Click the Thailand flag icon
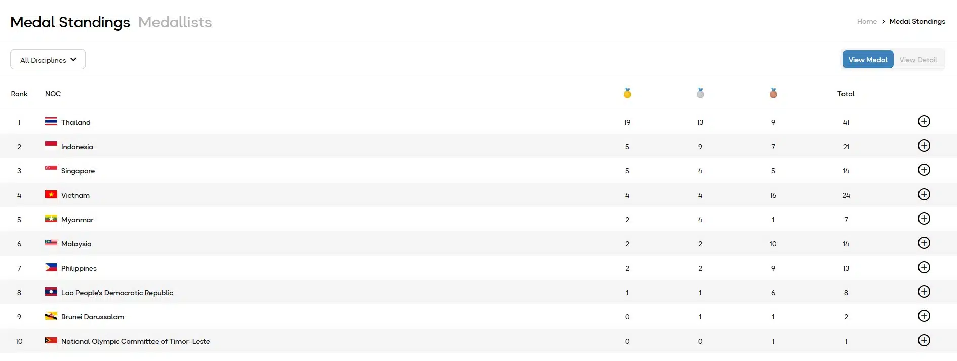The image size is (957, 361). [51, 122]
